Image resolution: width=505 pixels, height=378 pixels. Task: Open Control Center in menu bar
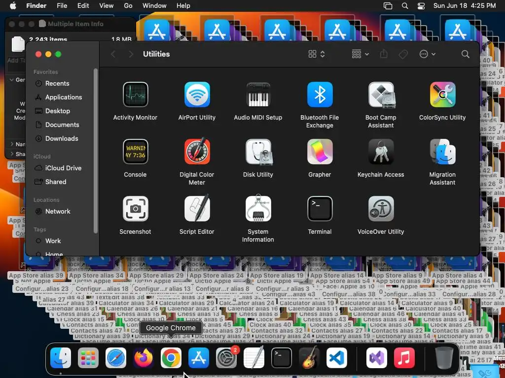tap(421, 5)
